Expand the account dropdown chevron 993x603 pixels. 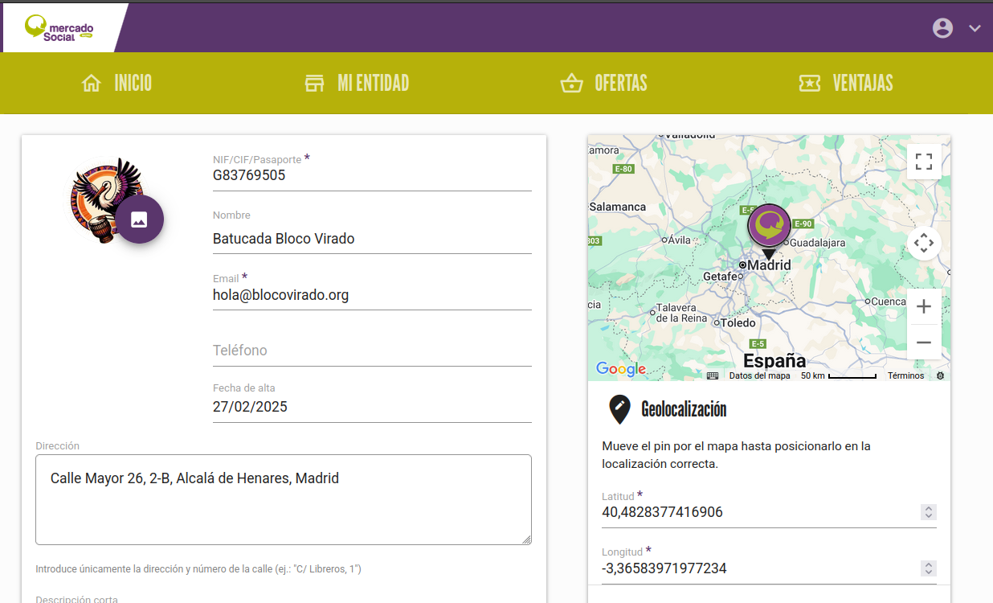975,28
